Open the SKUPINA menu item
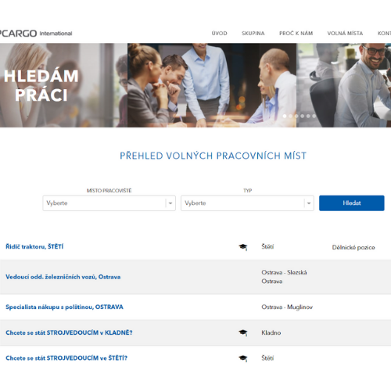Image resolution: width=391 pixels, height=391 pixels. (253, 34)
